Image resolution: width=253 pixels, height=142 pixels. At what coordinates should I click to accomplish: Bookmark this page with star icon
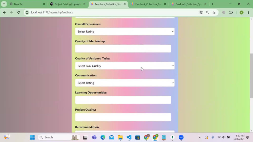click(214, 12)
